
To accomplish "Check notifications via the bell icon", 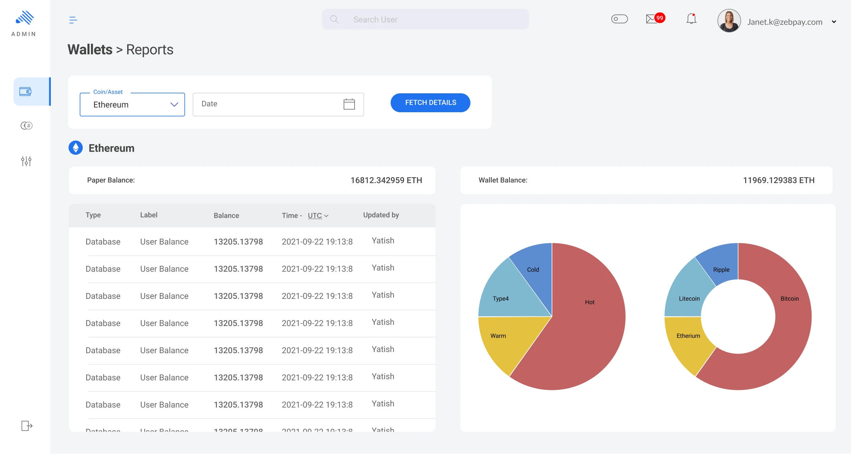I will [x=691, y=19].
